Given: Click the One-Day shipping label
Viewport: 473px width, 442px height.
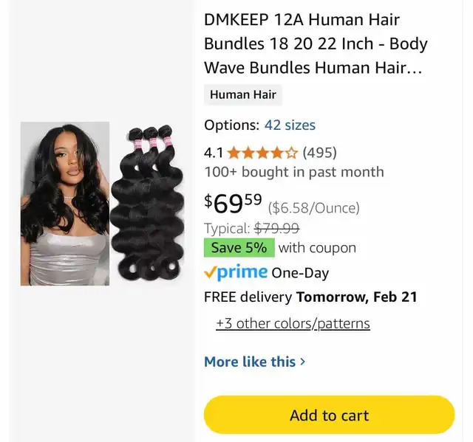Looking at the screenshot, I should [x=300, y=273].
